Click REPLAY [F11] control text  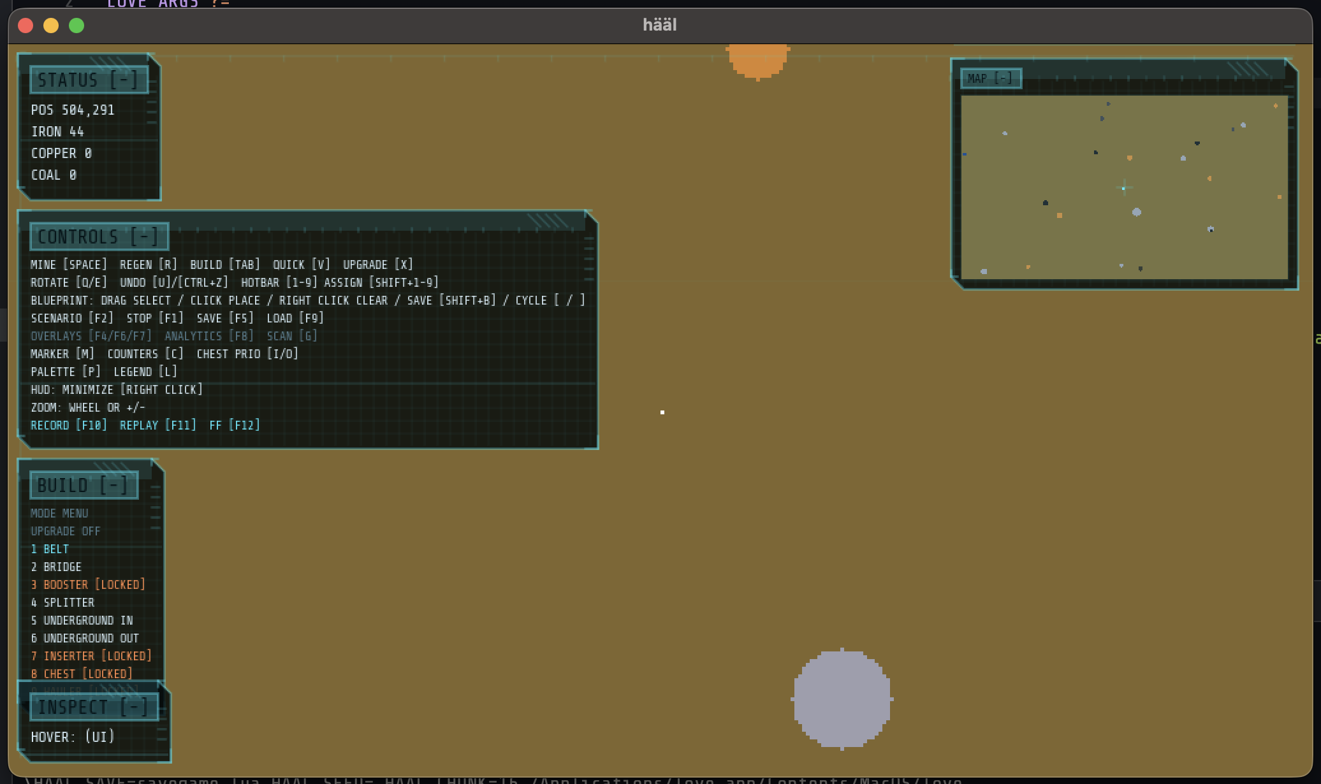coord(157,425)
